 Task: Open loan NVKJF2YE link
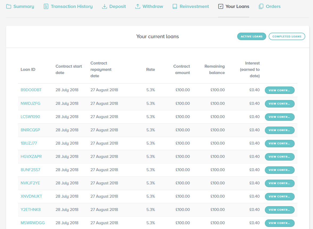(x=30, y=183)
